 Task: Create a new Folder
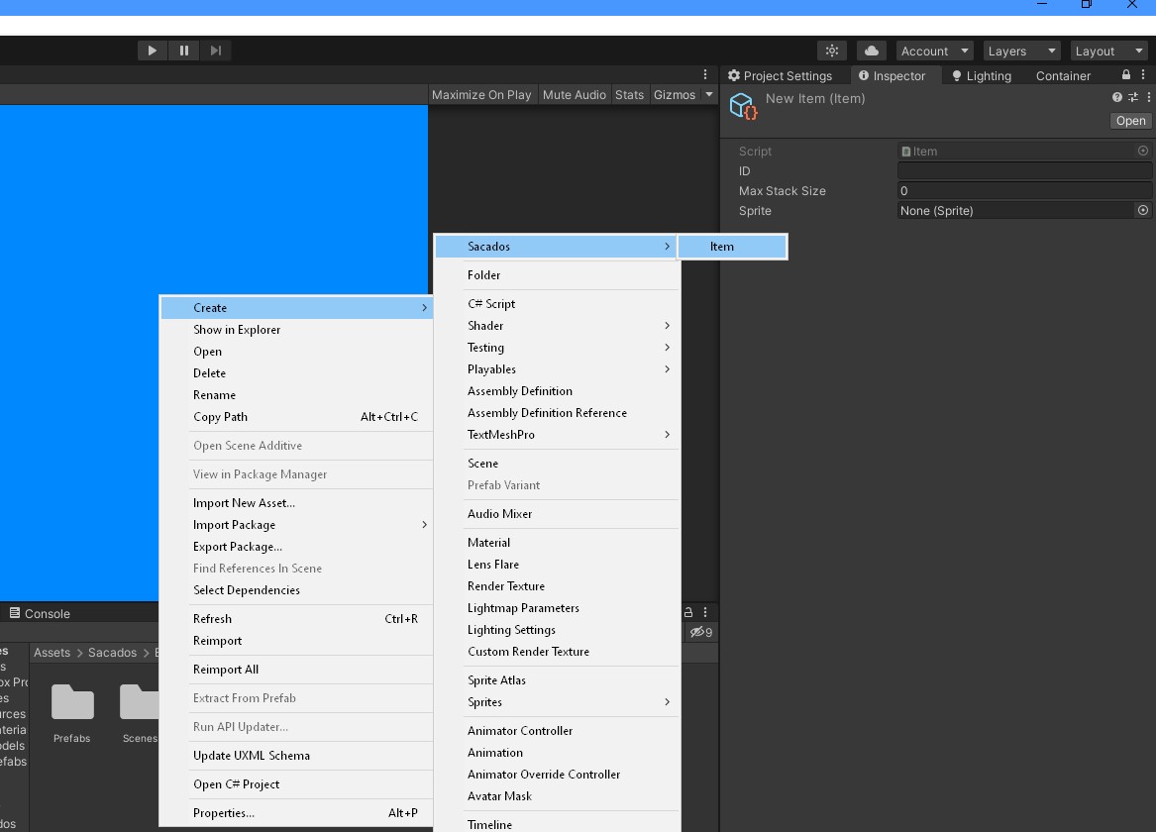coord(557,275)
